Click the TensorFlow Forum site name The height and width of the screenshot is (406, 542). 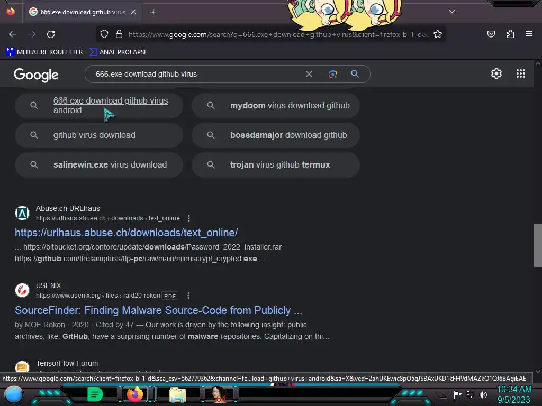(x=67, y=363)
